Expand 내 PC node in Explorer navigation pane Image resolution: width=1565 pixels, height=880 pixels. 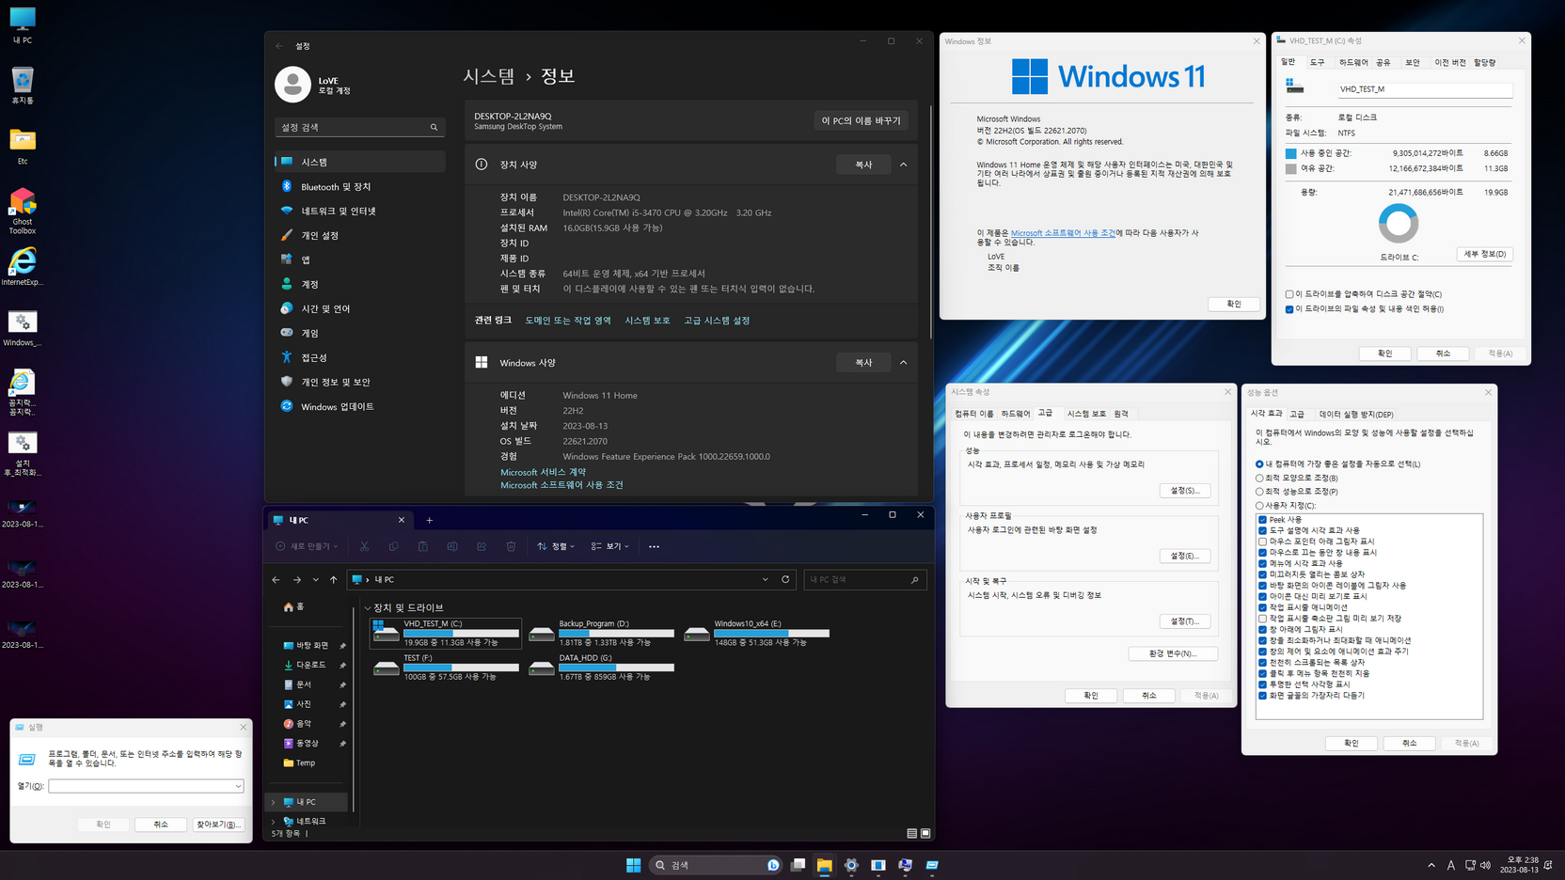[x=274, y=802]
